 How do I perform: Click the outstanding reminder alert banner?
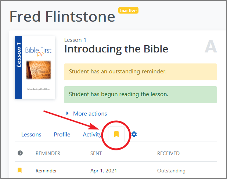tap(140, 72)
